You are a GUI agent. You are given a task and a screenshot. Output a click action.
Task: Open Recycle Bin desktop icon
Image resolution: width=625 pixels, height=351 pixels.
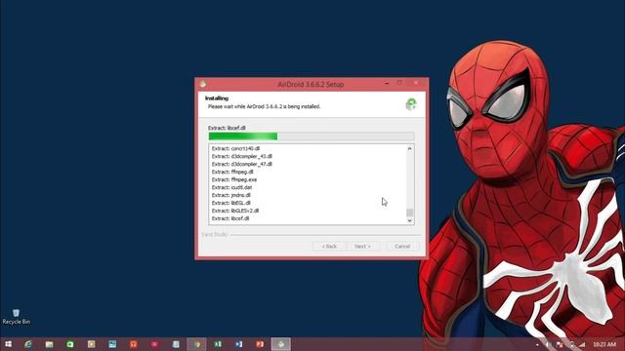pos(16,317)
